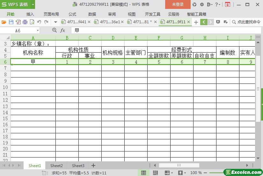
Task: Expand the Name Box dropdown arrow
Action: point(38,31)
